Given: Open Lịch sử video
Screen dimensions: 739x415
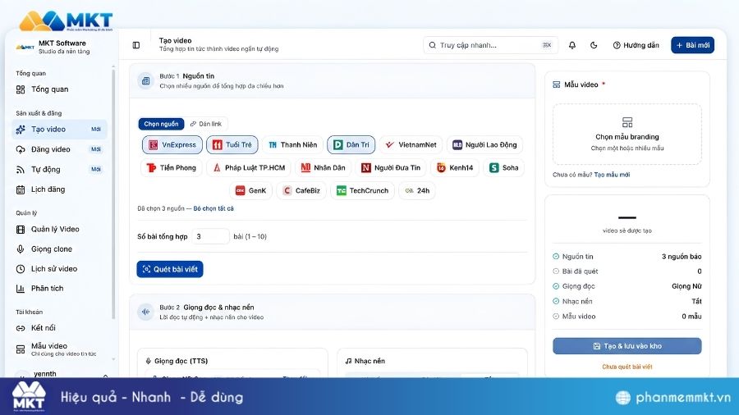Looking at the screenshot, I should 59,269.
